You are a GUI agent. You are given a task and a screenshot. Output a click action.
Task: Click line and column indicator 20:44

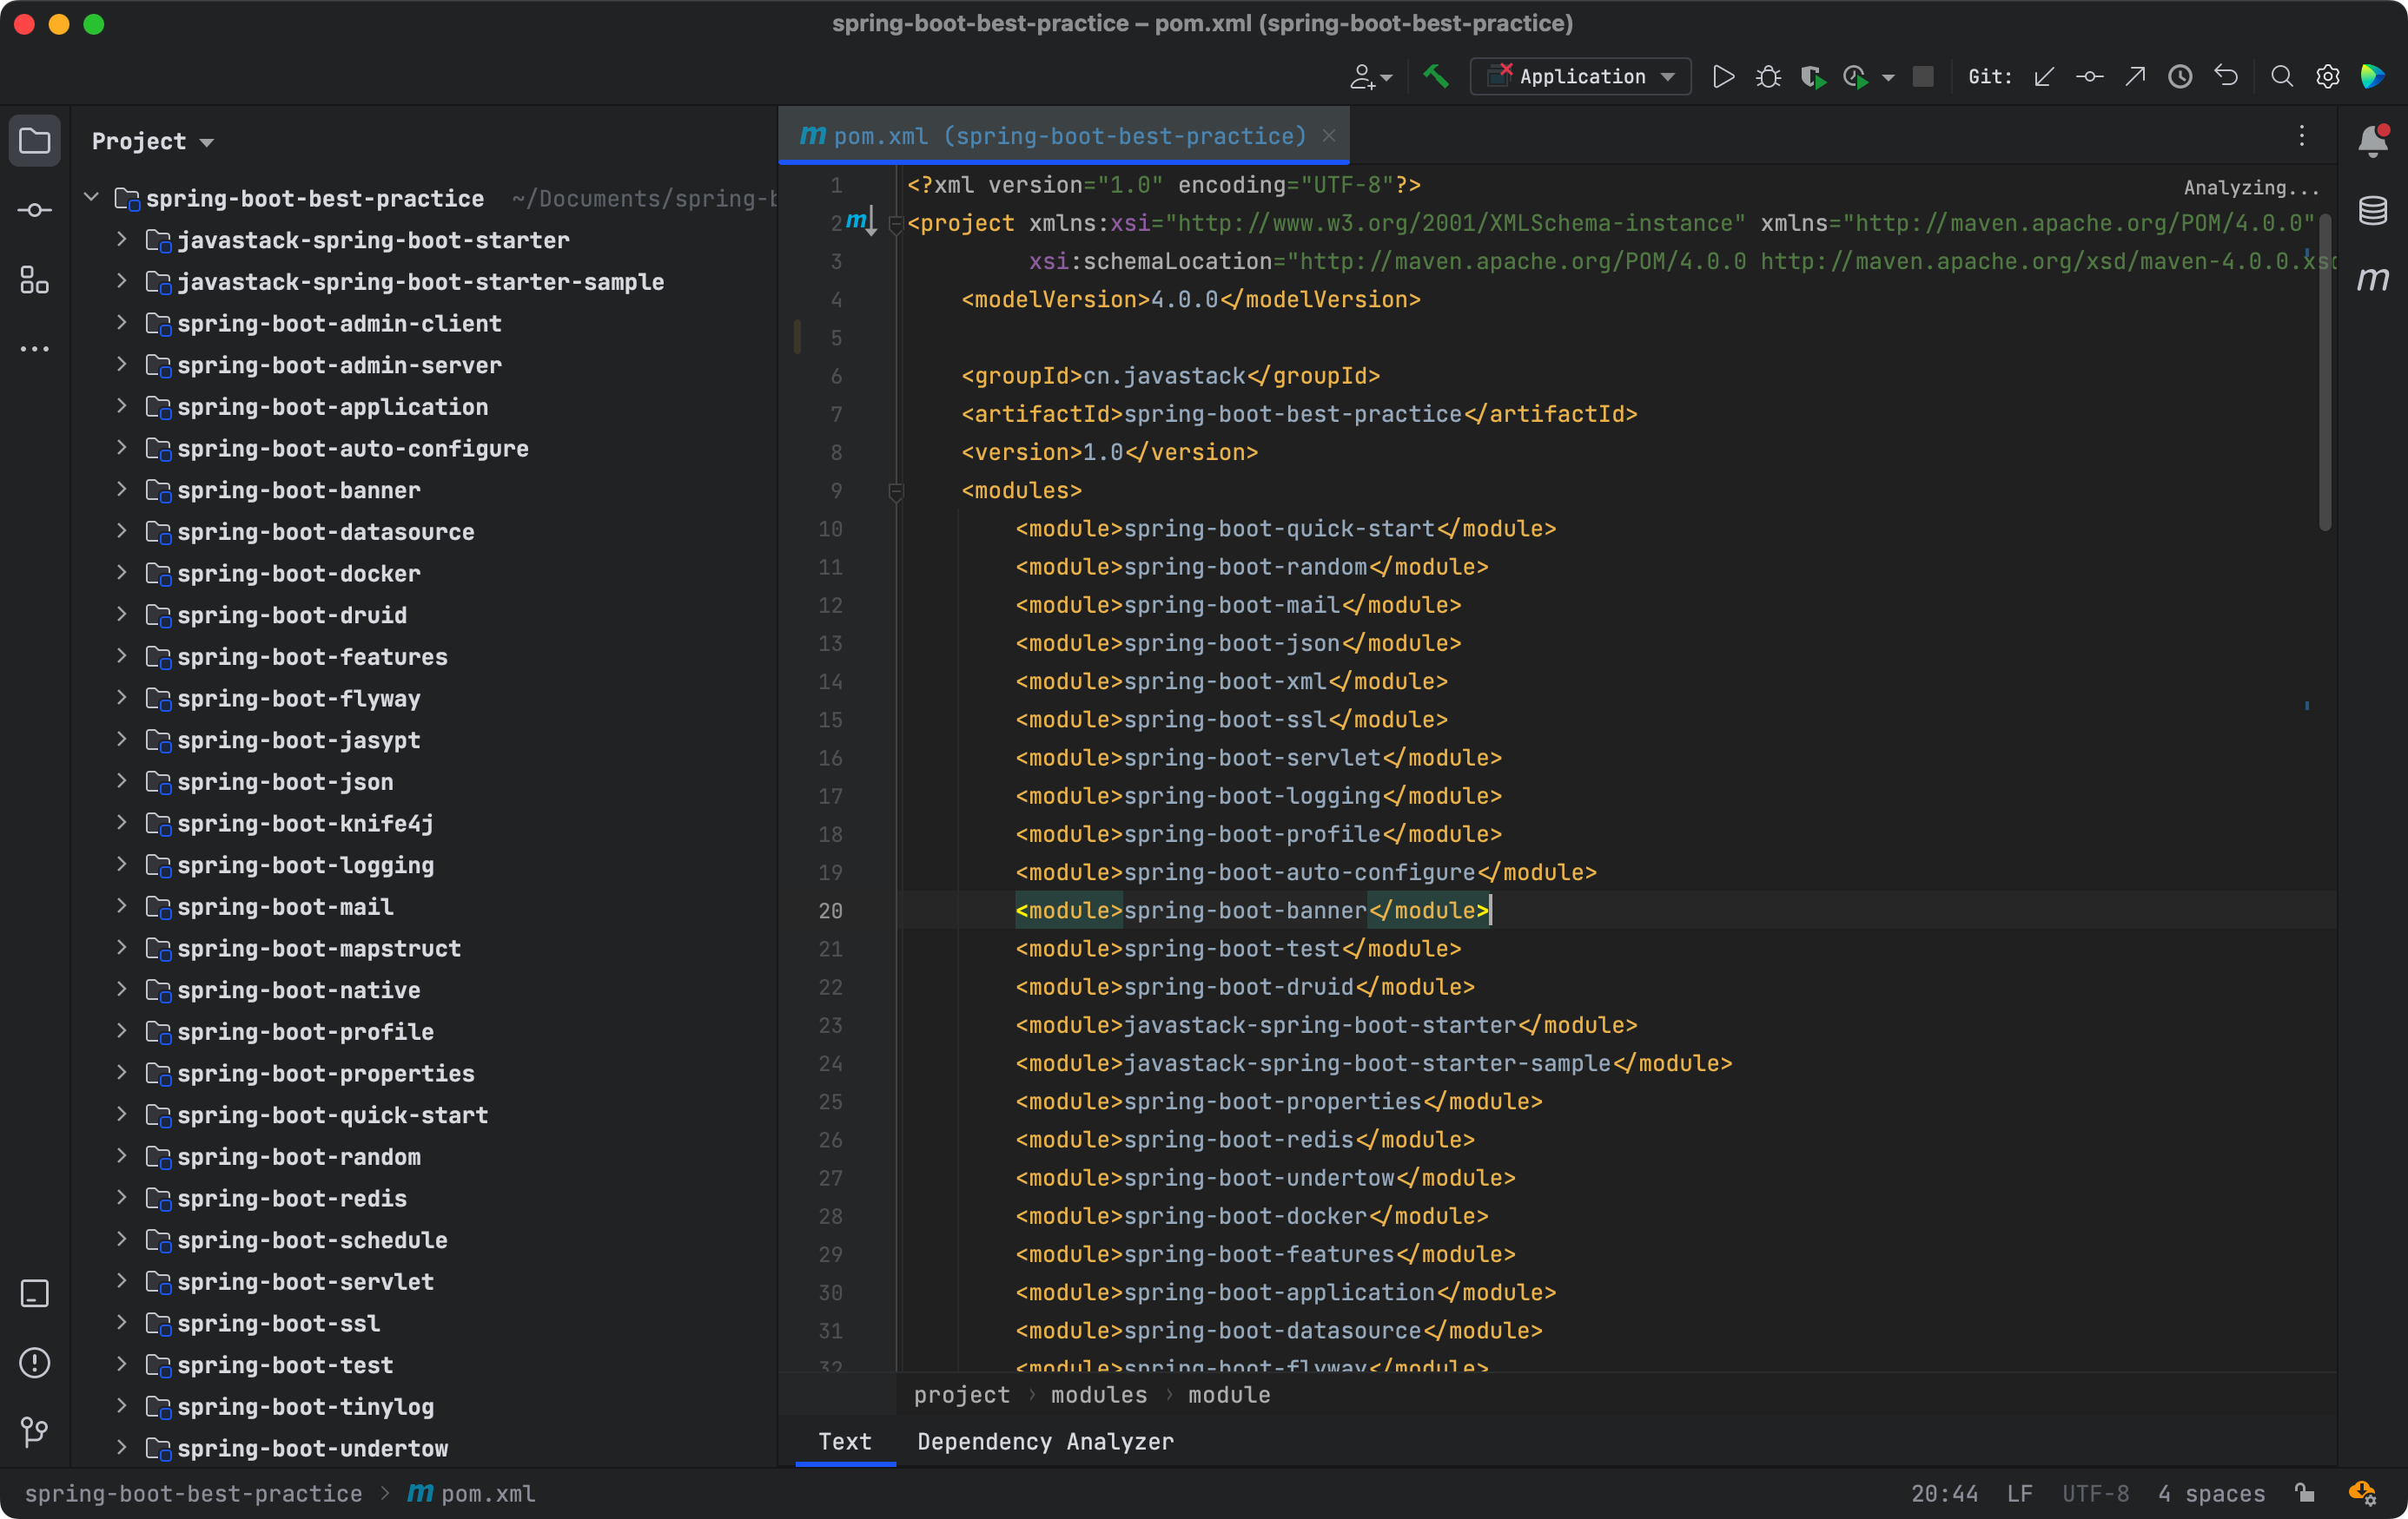(1944, 1493)
